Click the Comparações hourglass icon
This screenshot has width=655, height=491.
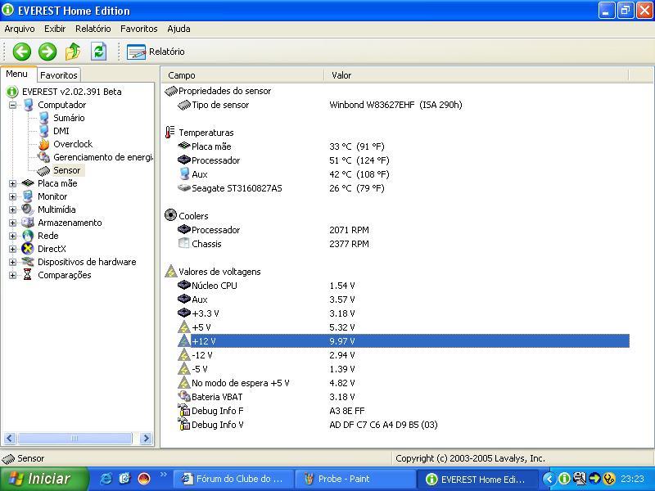pyautogui.click(x=28, y=275)
